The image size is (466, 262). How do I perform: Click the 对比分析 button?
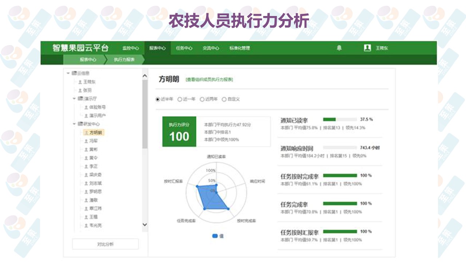pyautogui.click(x=105, y=244)
